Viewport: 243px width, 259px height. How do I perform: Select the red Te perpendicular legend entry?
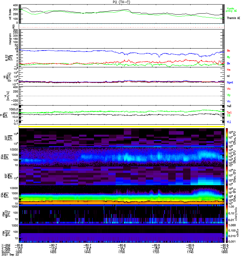point(229,112)
